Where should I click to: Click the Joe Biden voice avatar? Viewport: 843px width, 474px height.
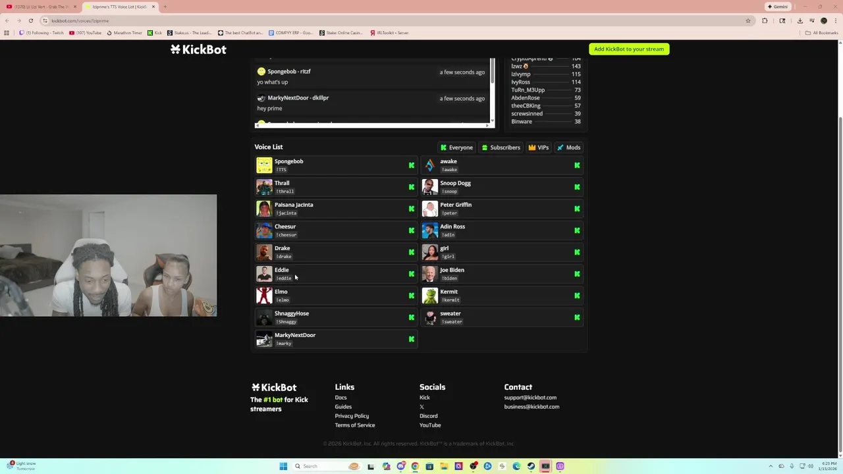[430, 274]
